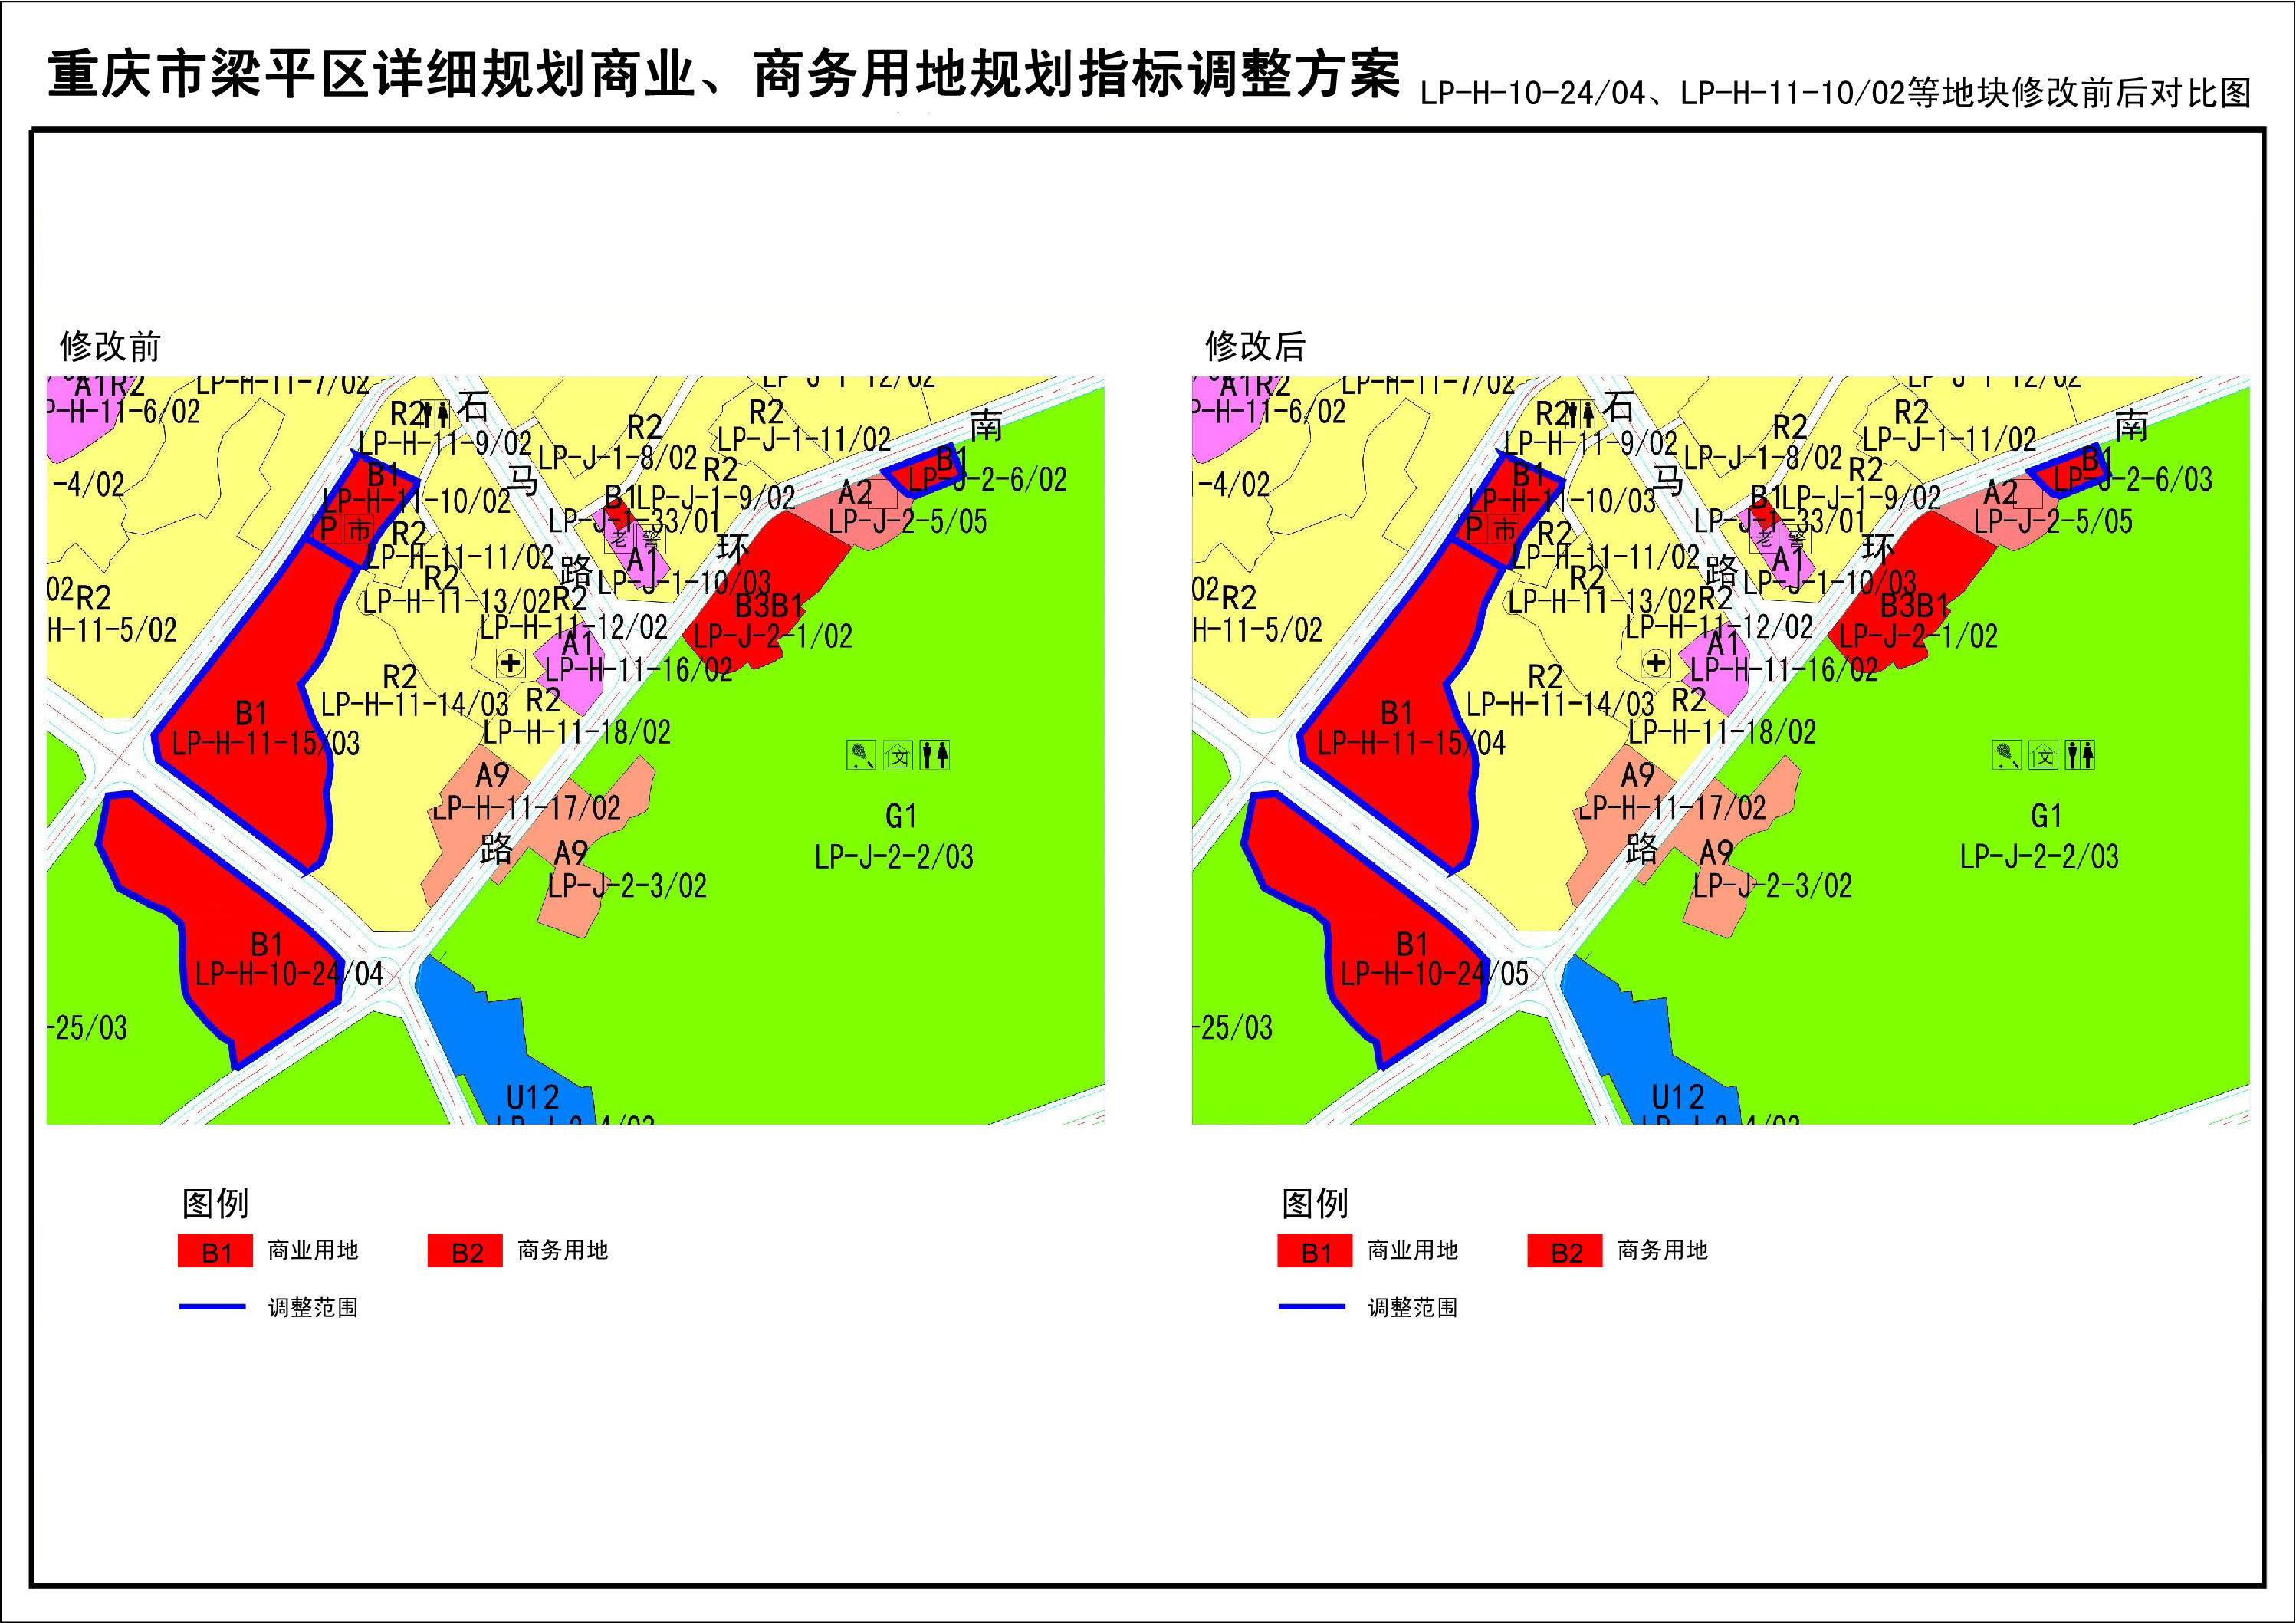Click the LP-H-10-24/04 parcel label
This screenshot has height=1623, width=2296.
289,974
